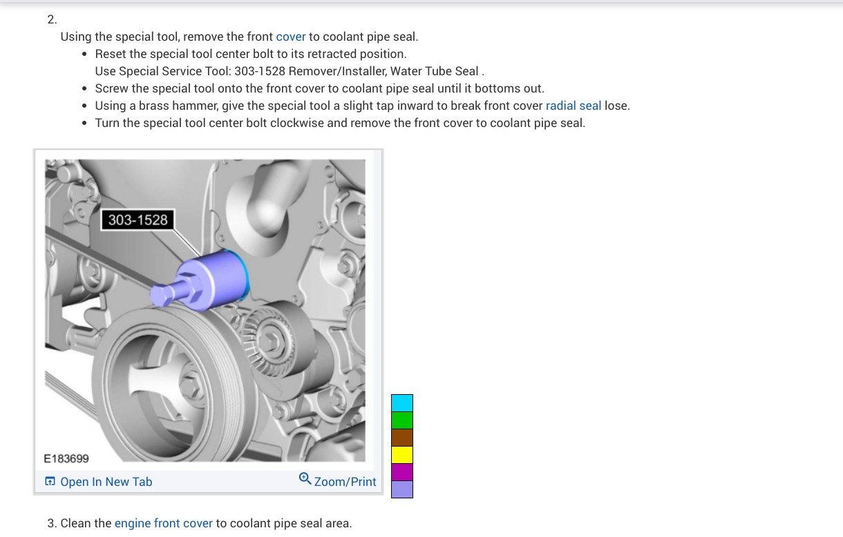Click the 303-1528 tool label in illustration
The image size is (843, 537).
coord(138,219)
